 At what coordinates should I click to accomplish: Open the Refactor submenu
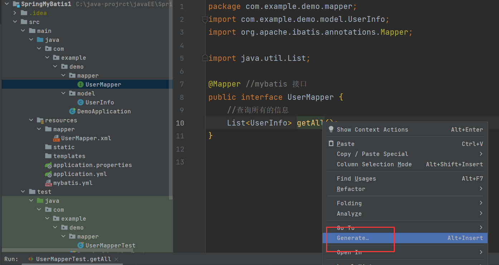405,189
